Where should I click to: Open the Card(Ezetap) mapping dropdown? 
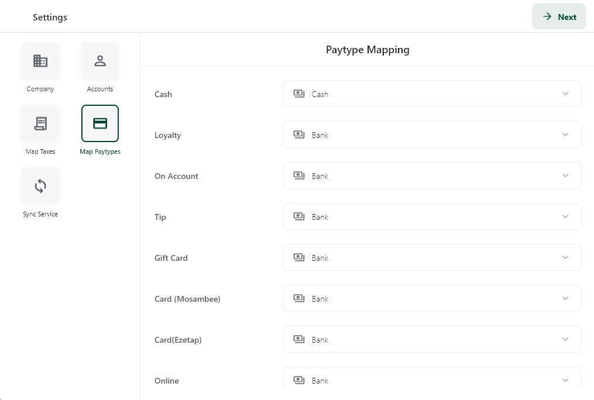point(431,339)
